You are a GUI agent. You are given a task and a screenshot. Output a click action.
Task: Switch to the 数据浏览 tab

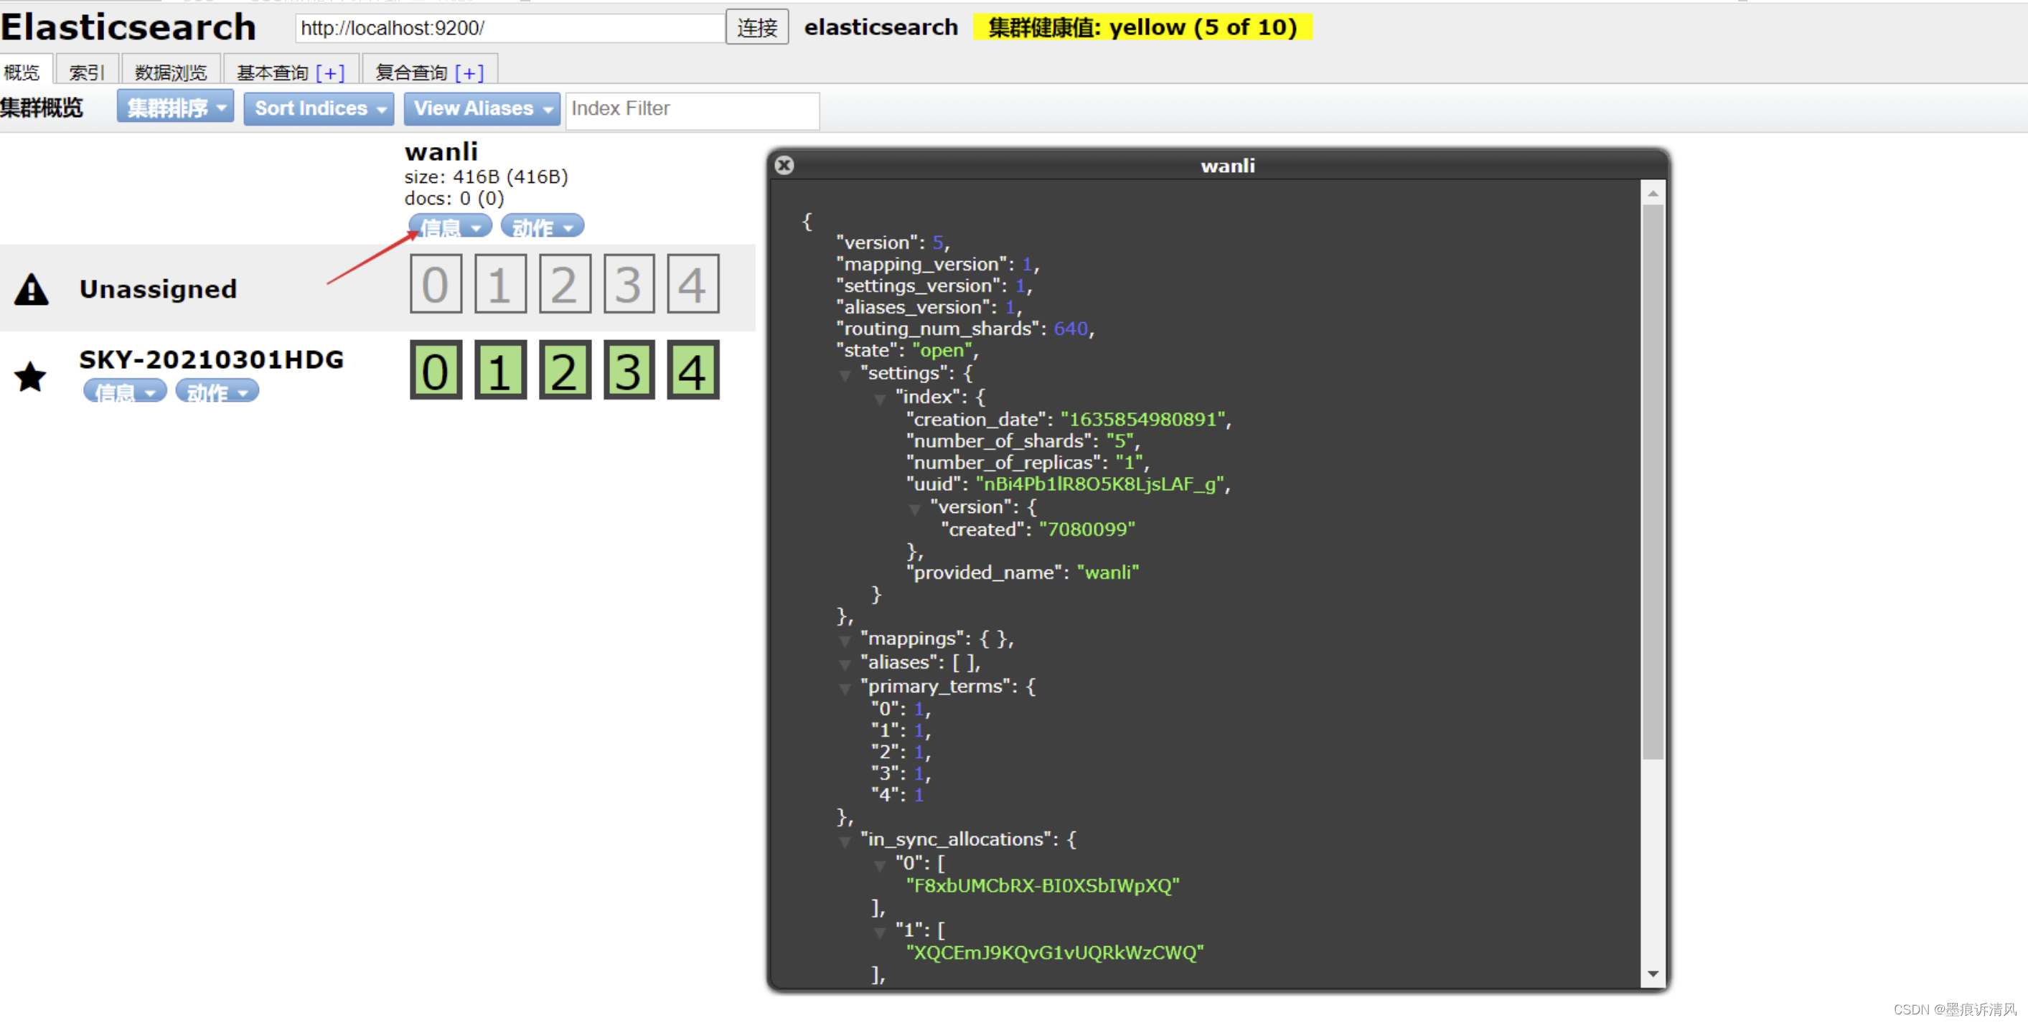171,72
